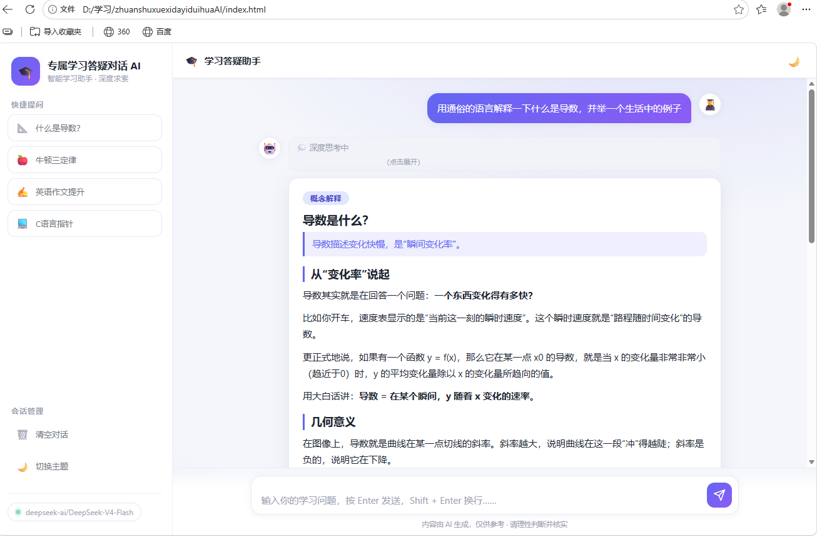Pick the C语言指针 quick prompt

[84, 224]
